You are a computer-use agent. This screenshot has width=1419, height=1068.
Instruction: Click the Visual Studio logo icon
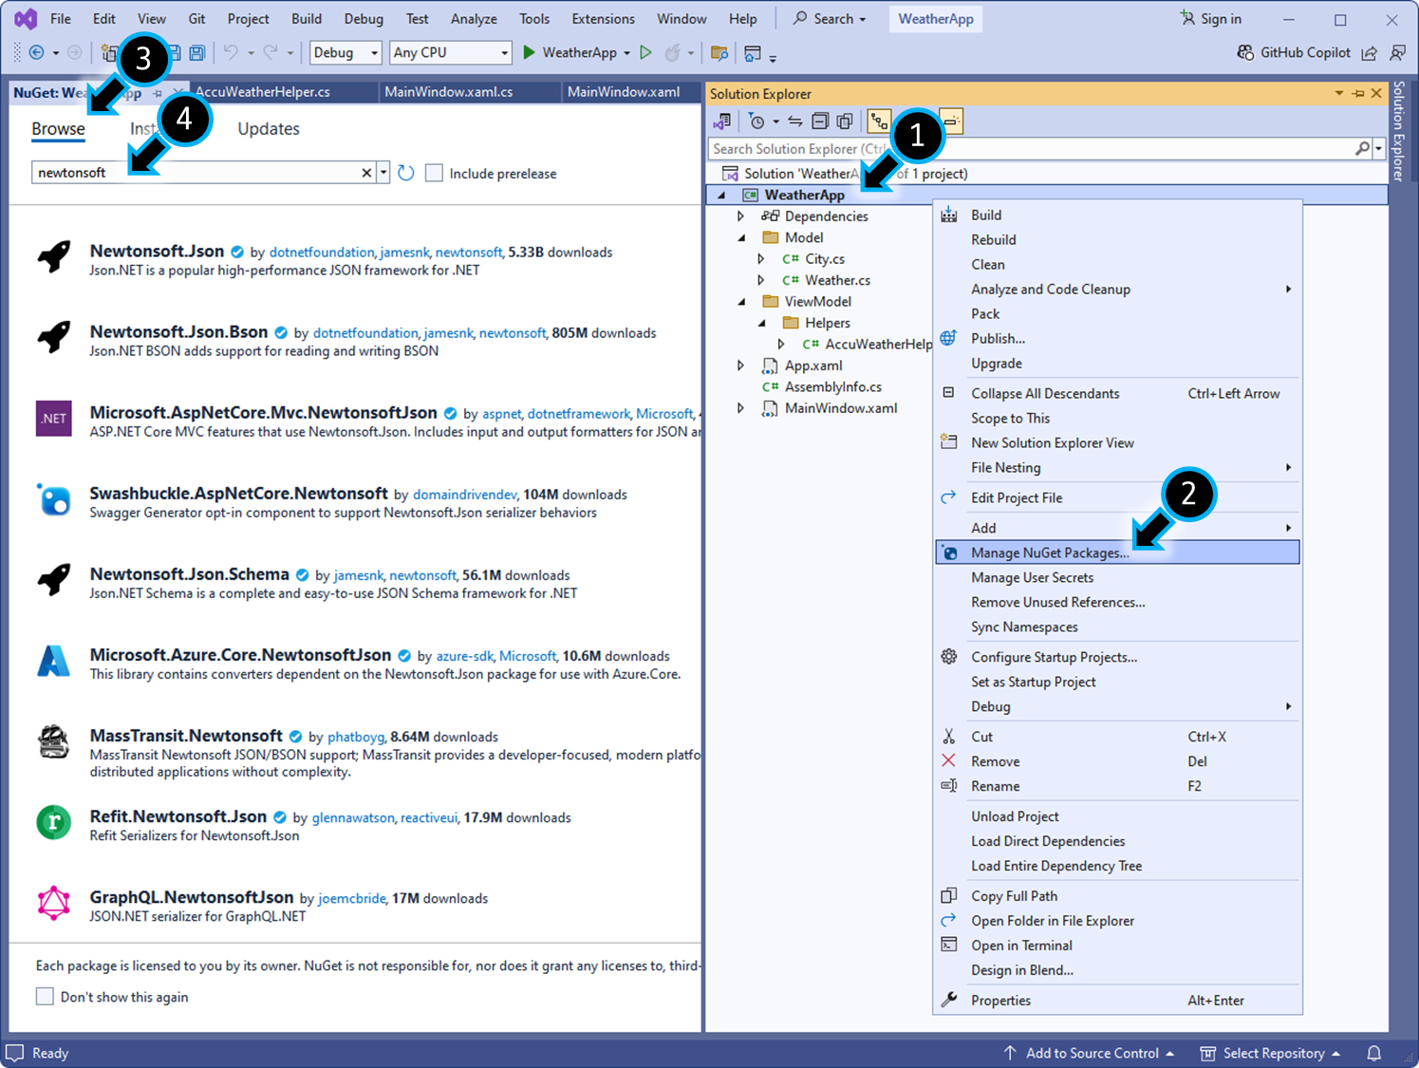[x=26, y=19]
